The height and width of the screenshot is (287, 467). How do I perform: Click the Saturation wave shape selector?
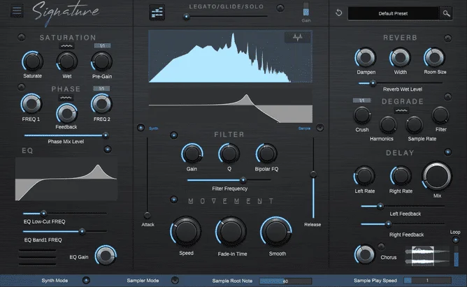[x=66, y=46]
